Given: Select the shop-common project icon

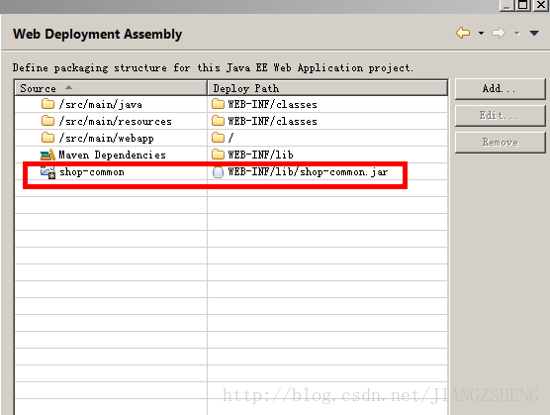Looking at the screenshot, I should coord(47,172).
